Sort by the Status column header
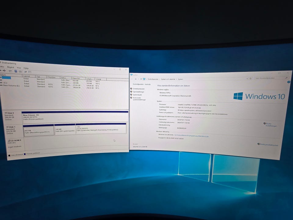The height and width of the screenshot is (220, 293). point(66,78)
